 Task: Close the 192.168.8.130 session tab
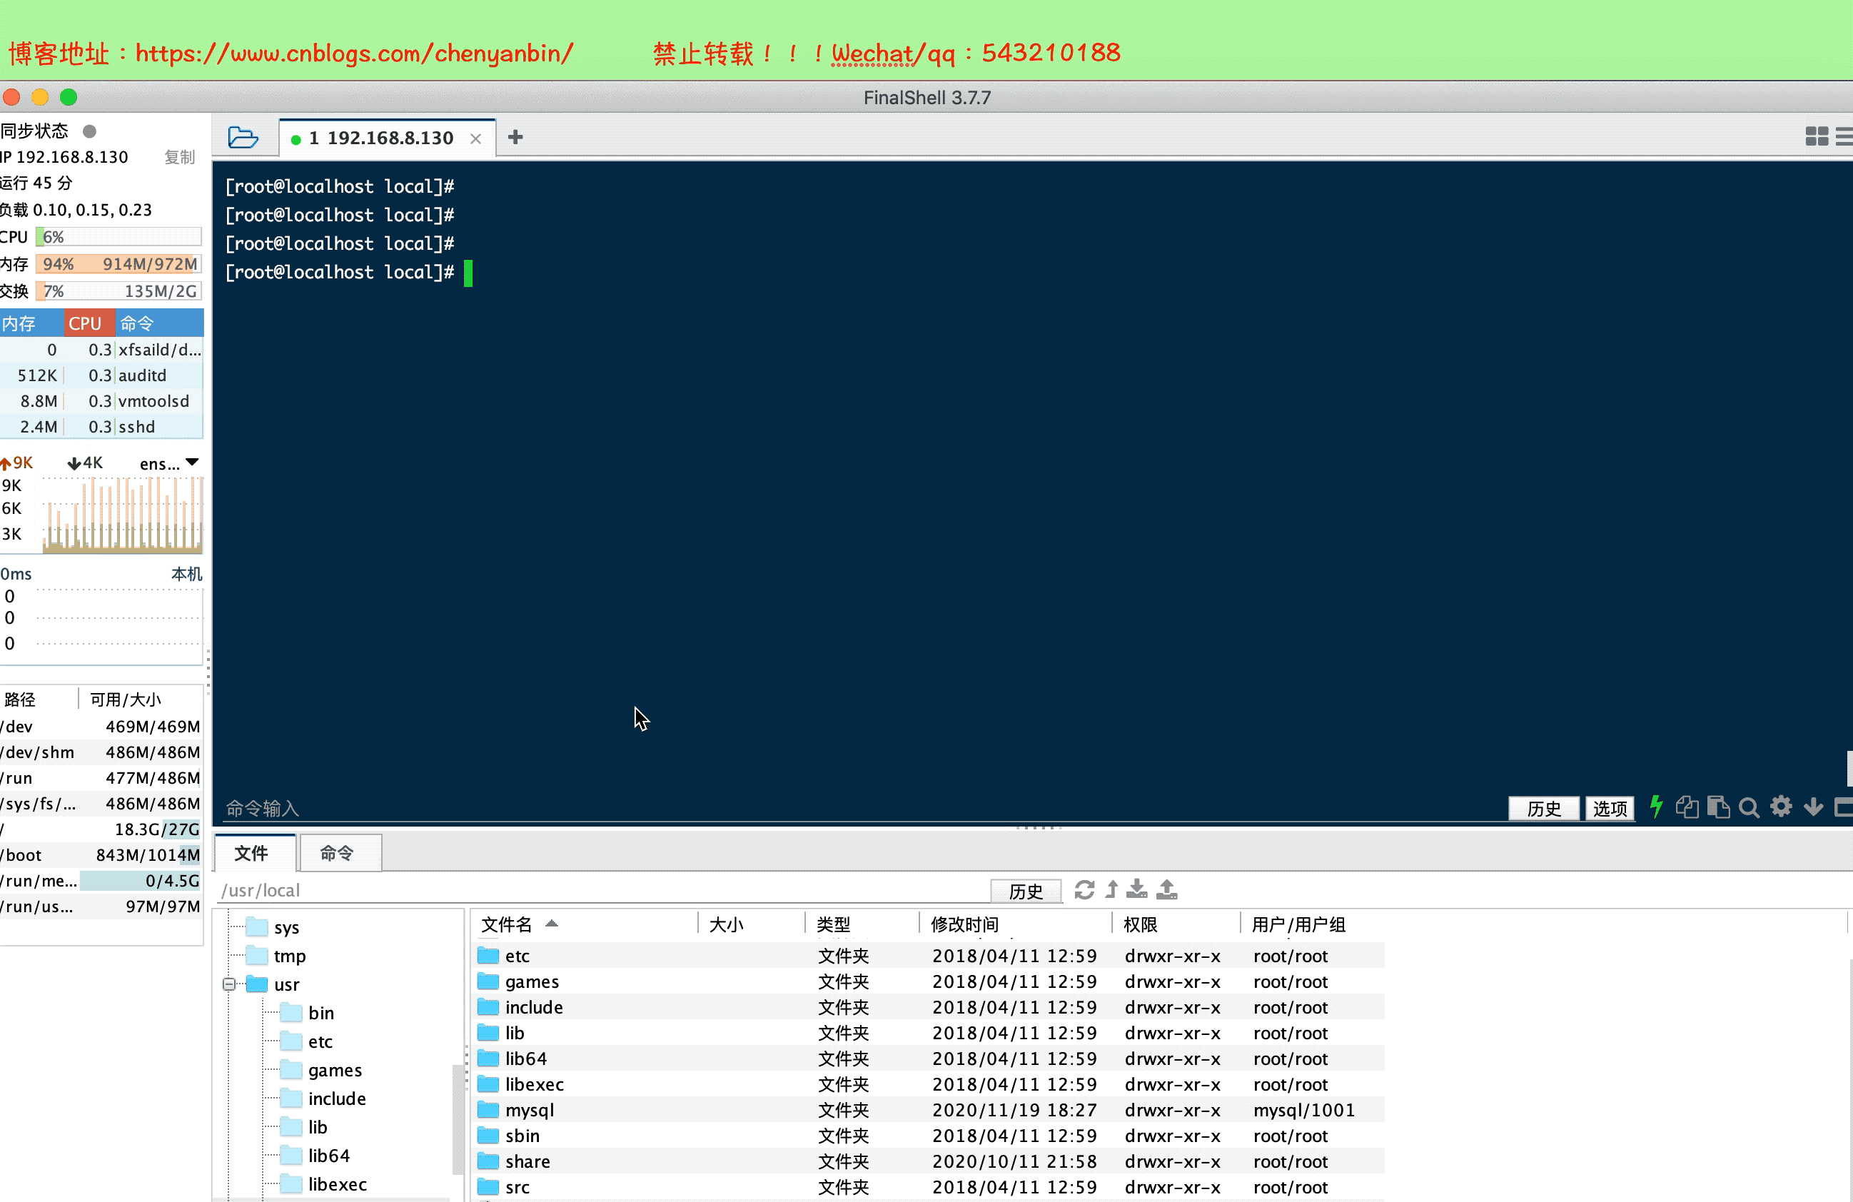click(x=475, y=138)
